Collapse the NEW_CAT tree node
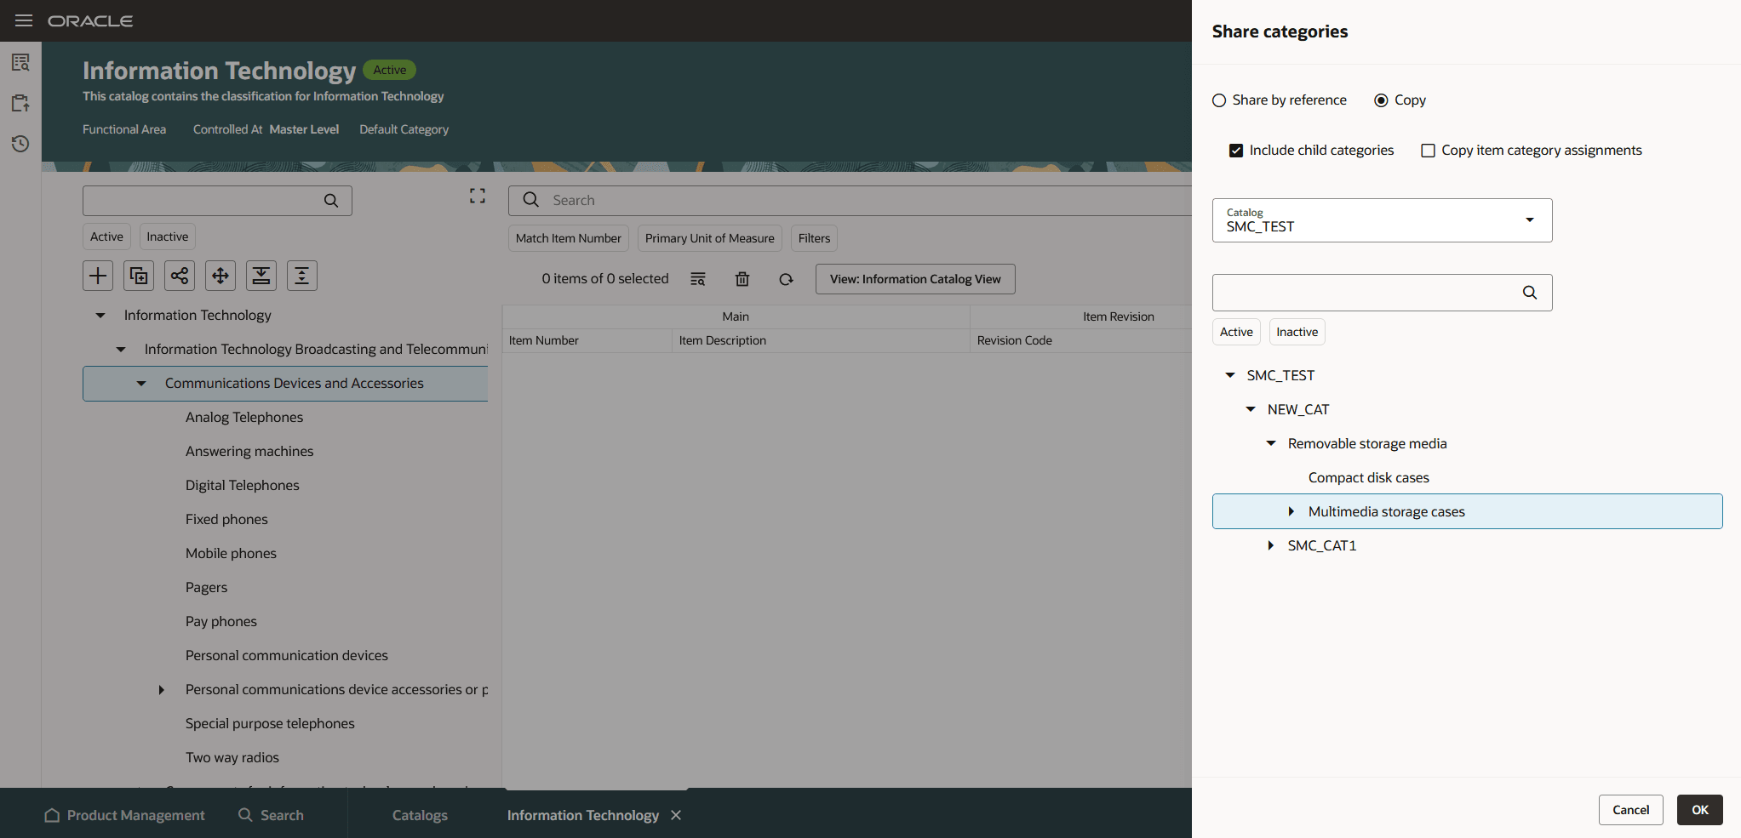The width and height of the screenshot is (1741, 838). [1251, 409]
